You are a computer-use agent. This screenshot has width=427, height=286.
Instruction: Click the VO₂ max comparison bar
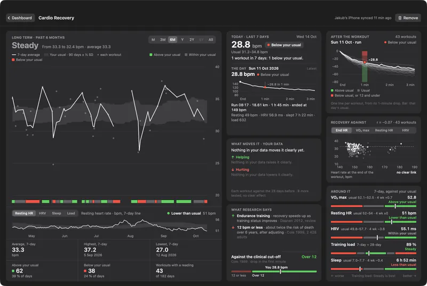pos(373,206)
